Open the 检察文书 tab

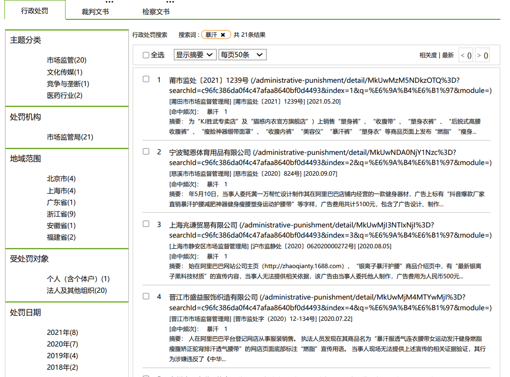point(156,12)
